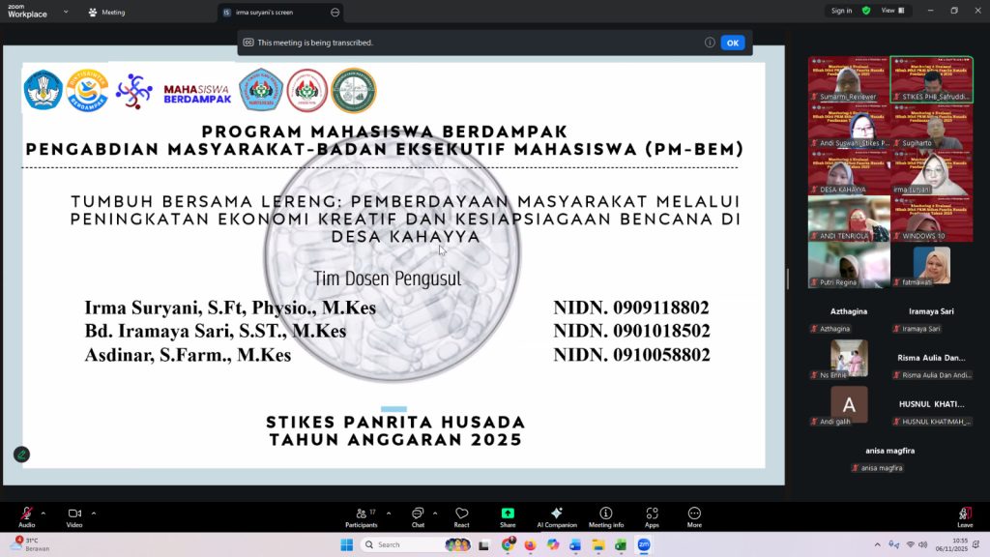Screen dimensions: 990x557
Task: Open the More options menu
Action: (694, 516)
